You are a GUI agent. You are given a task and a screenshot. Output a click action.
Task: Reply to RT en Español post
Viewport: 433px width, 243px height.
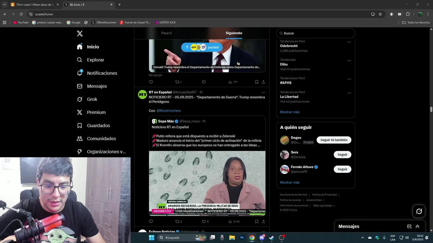[151, 221]
